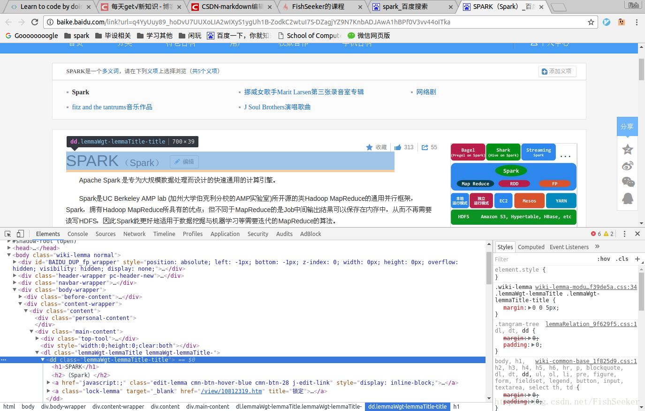Open the 网络剧 disambiguation link
The image size is (645, 411).
[426, 92]
